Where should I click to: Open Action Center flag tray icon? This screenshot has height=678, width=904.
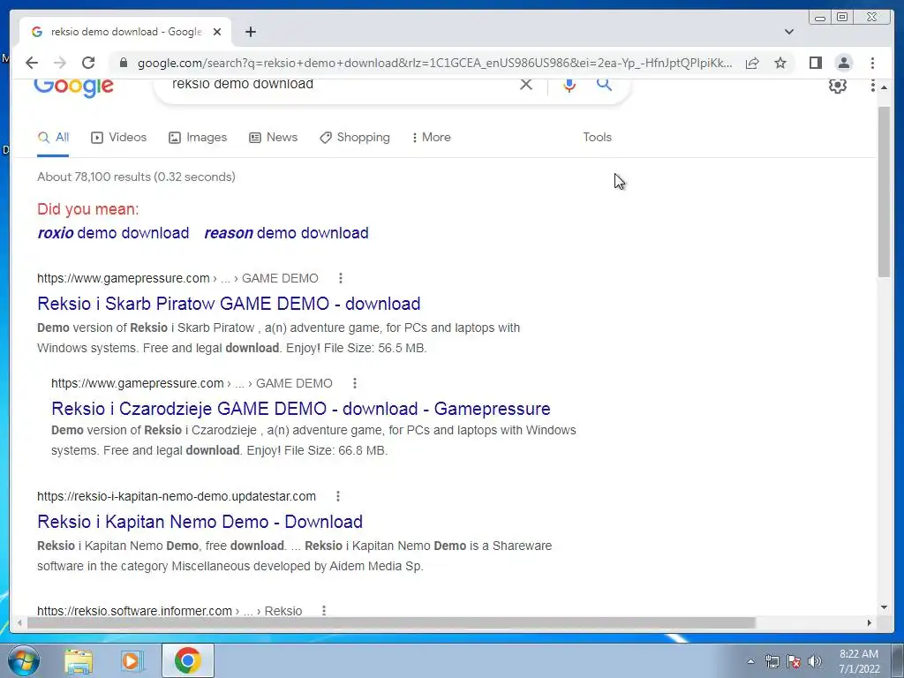[794, 661]
